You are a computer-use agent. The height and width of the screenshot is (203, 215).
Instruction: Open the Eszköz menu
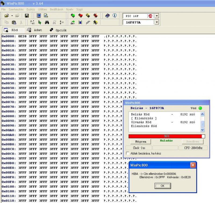point(31,9)
